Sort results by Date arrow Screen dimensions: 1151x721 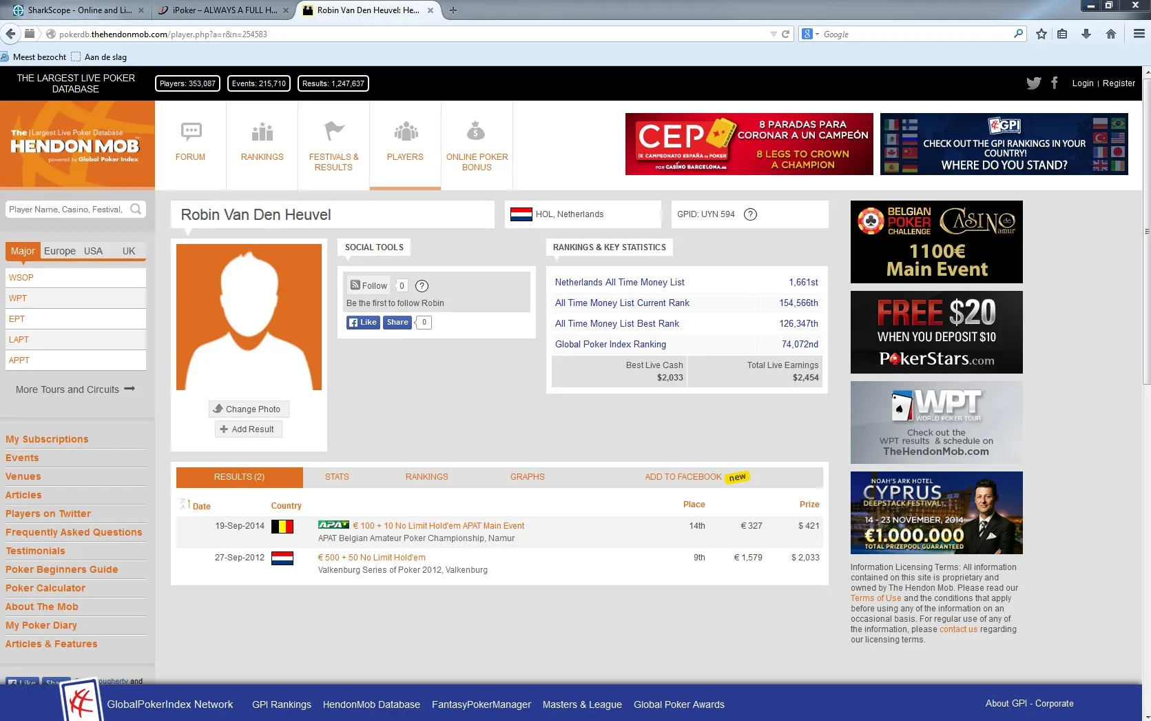click(x=184, y=505)
